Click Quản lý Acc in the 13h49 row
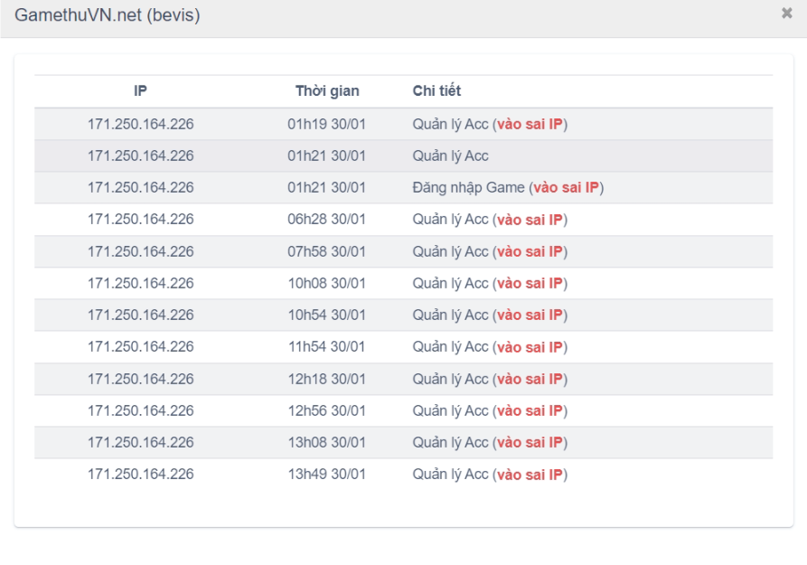This screenshot has height=565, width=807. [450, 474]
